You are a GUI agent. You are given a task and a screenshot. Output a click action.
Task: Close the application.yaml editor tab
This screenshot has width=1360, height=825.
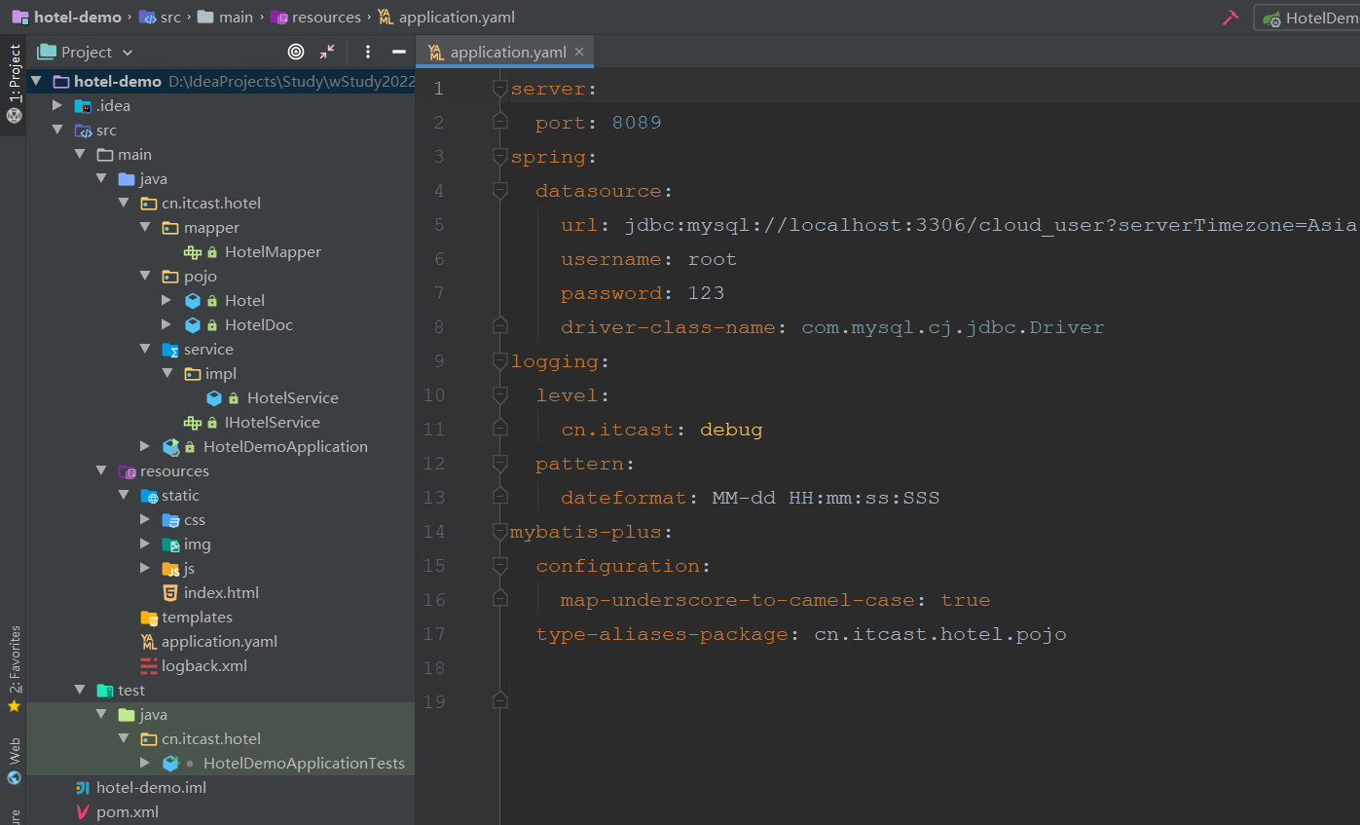(x=579, y=52)
